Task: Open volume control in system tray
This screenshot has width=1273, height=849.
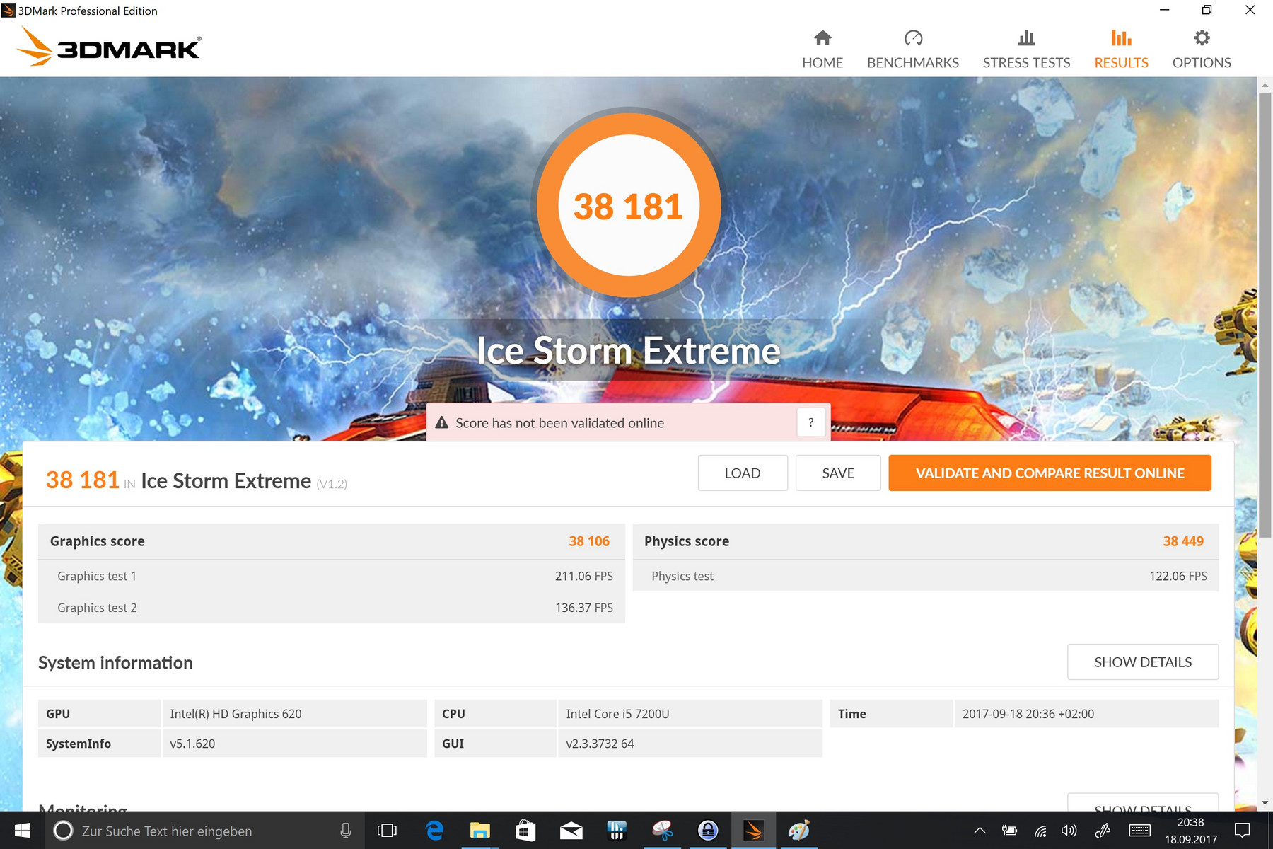Action: tap(1069, 831)
